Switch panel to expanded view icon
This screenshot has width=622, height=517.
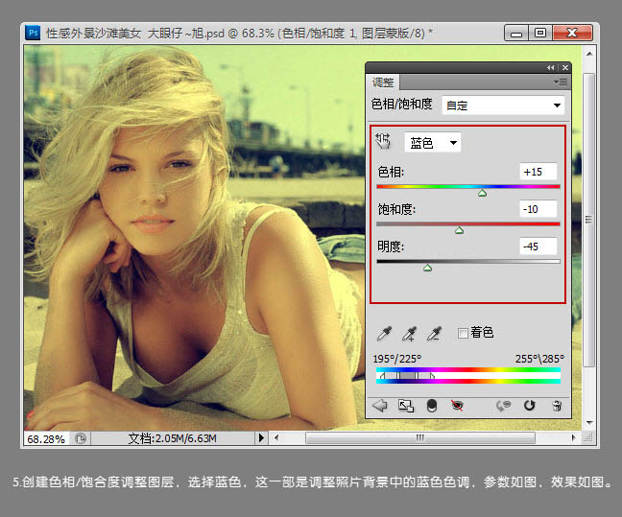[406, 406]
